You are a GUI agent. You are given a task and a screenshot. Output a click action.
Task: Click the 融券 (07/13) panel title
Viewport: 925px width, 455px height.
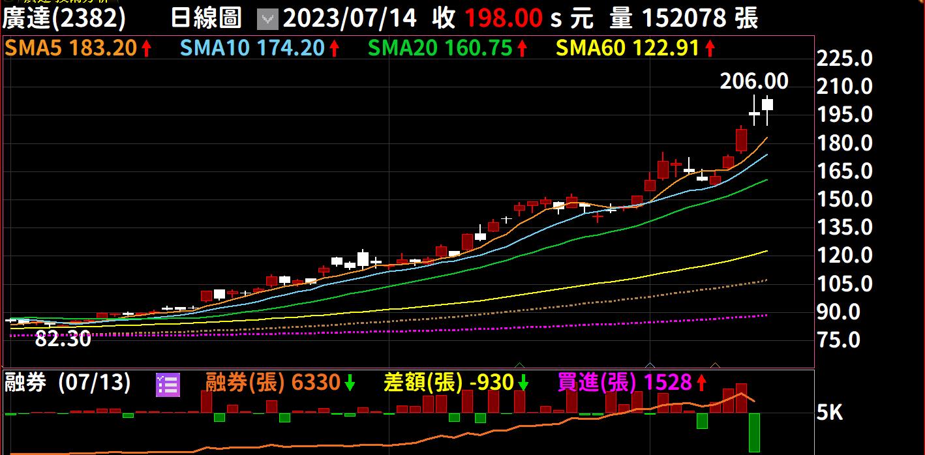(x=68, y=383)
